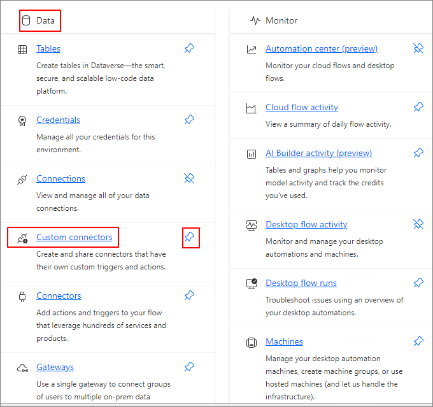The image size is (433, 407).
Task: Pin the Gateways item
Action: pos(190,367)
